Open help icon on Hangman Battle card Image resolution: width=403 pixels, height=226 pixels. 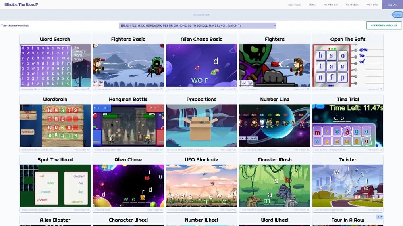point(162,150)
